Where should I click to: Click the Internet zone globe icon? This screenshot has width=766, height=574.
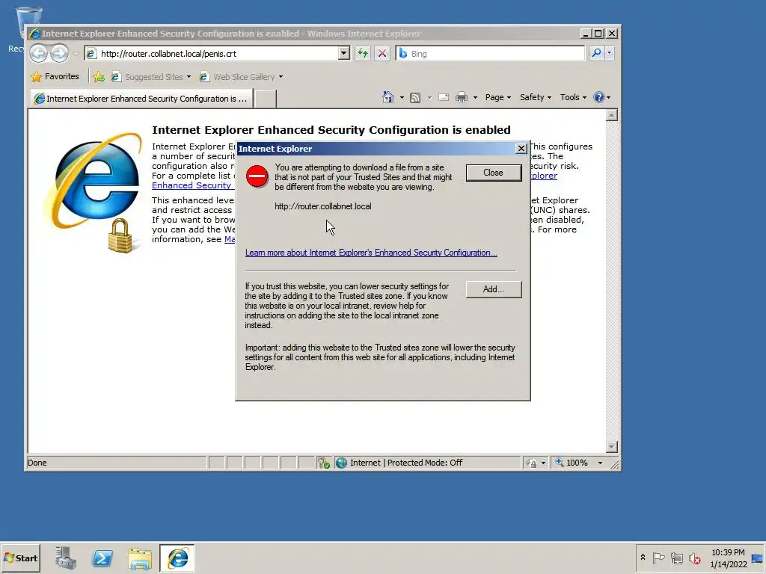point(341,463)
